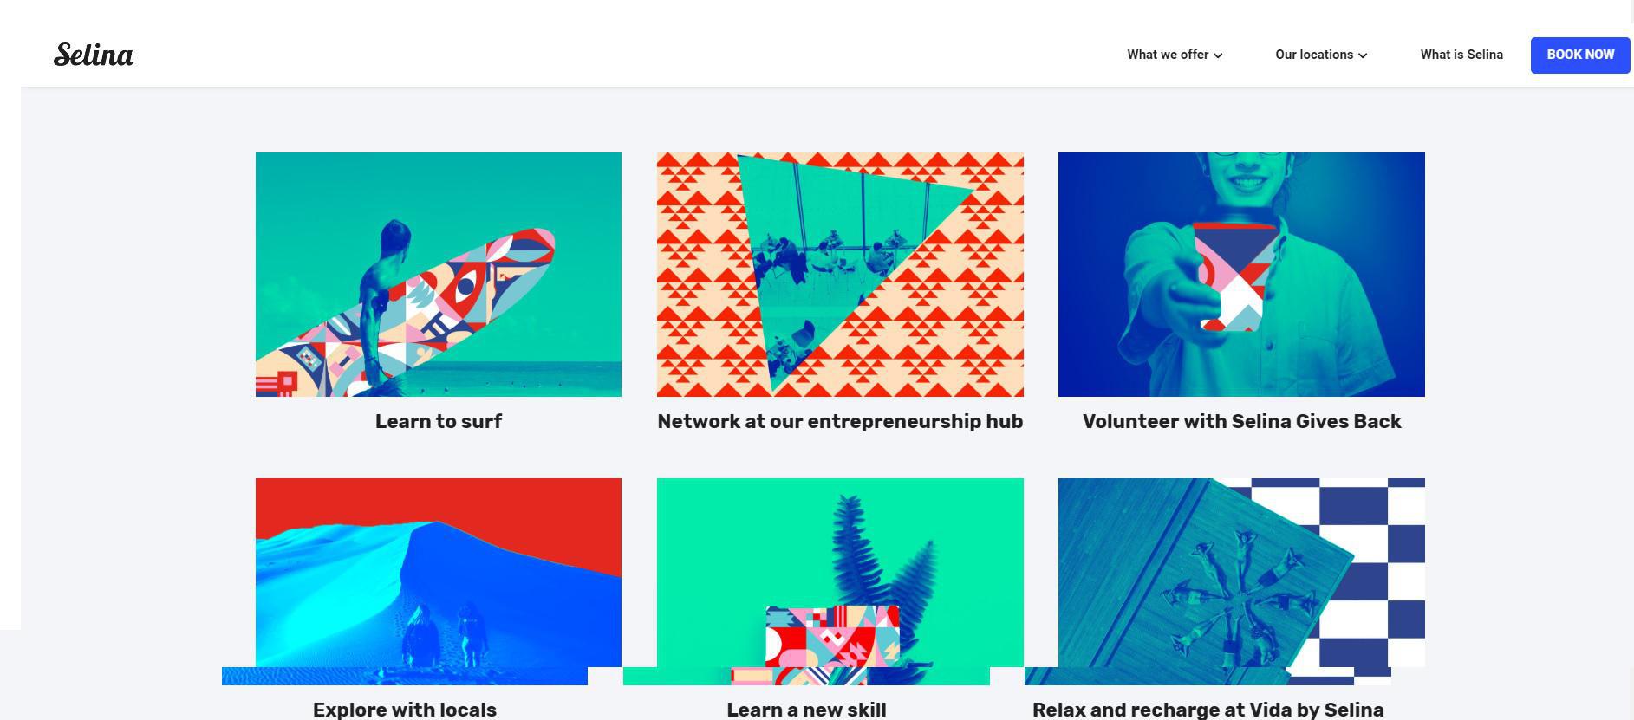1634x720 pixels.
Task: Open the Explore with locals link
Action: (405, 710)
